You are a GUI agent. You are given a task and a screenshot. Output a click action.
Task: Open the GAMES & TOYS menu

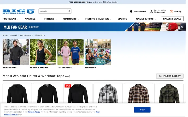coord(145,19)
